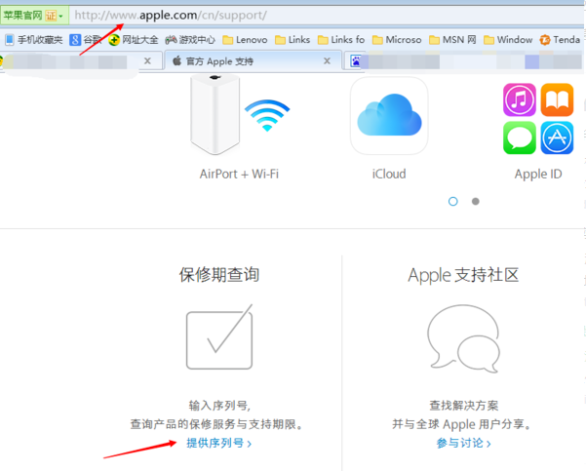
Task: Open the iCloud support icon
Action: [388, 116]
